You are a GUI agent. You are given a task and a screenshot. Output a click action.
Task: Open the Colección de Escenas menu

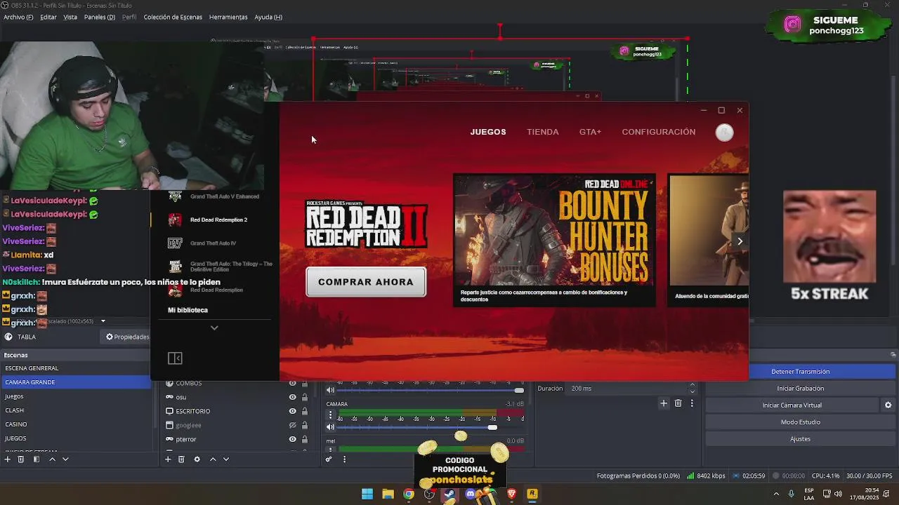[x=173, y=17]
